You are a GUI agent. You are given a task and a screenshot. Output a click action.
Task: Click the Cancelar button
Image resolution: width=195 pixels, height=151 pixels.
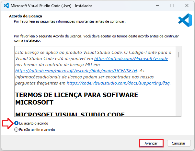pos(179,143)
